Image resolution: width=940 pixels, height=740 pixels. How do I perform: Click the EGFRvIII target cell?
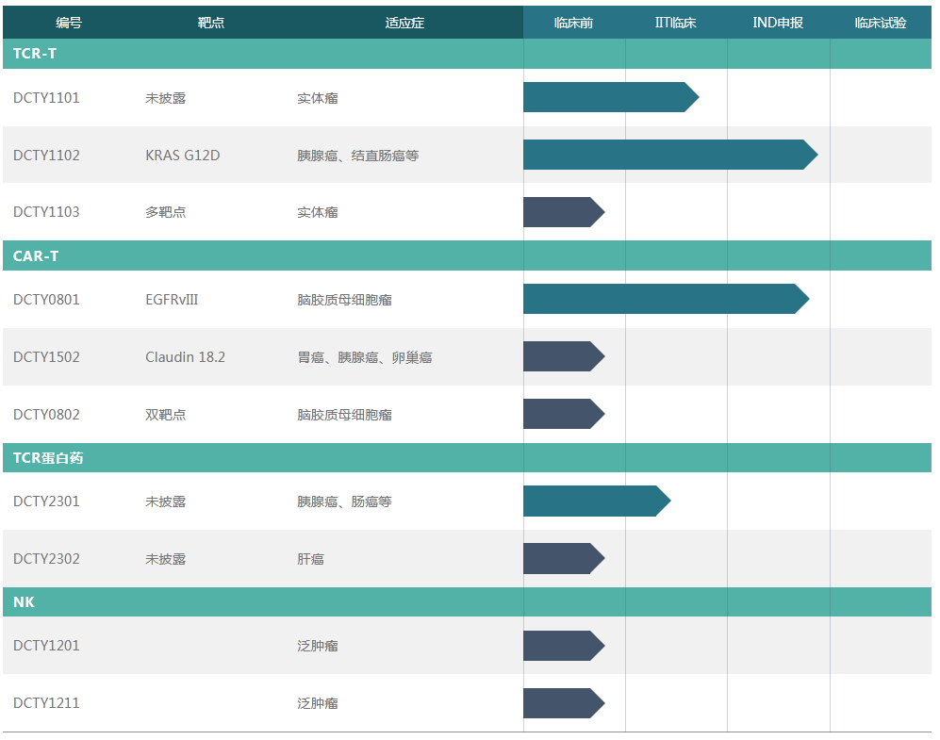pos(172,300)
